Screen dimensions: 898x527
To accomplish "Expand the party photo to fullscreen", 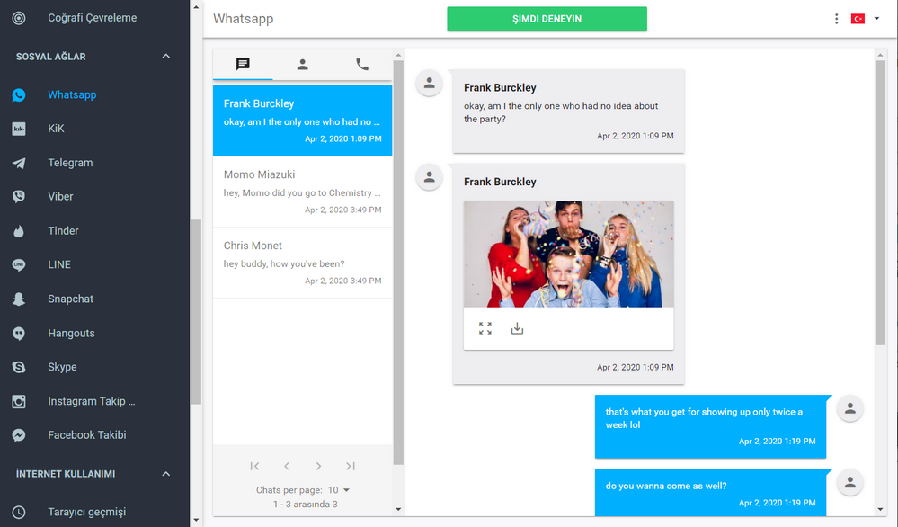I will coord(485,328).
